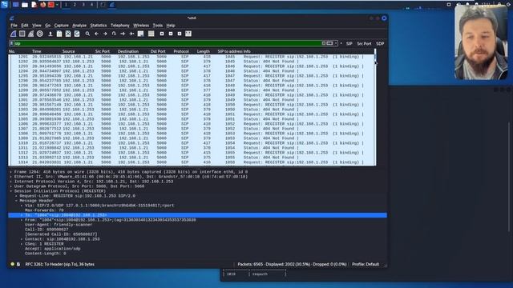Viewport: 513px width, 288px height.
Task: Start capture with the shark fin icon
Action: (14, 34)
